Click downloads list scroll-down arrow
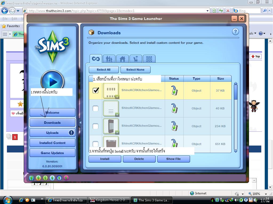The height and width of the screenshot is (204, 273). (x=236, y=151)
